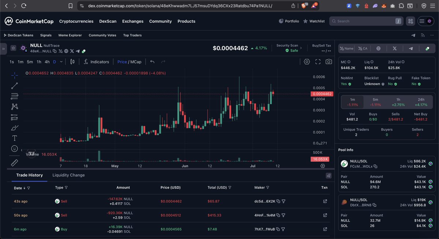Open the emoji icons tool
The image size is (439, 239).
coord(15,148)
